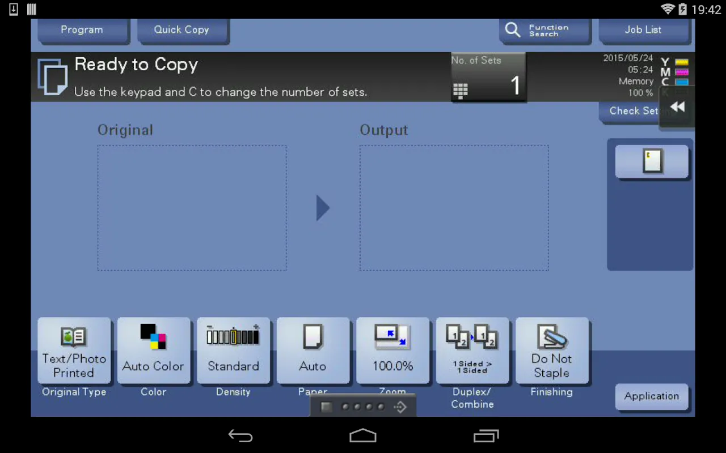
Task: Open the Do Not Staple finishing options
Action: [x=552, y=351]
